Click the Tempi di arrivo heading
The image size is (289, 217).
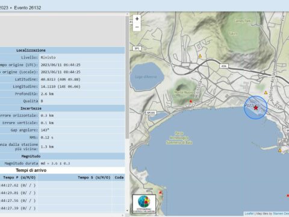pos(31,170)
